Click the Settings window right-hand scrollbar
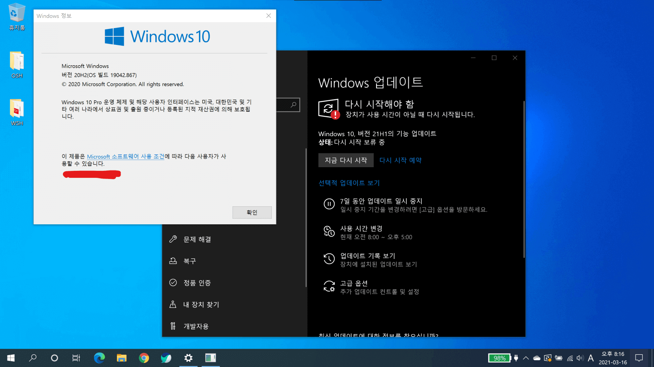654x367 pixels. click(x=524, y=179)
